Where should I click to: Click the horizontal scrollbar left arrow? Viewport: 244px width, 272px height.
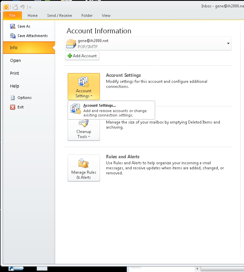197,269
